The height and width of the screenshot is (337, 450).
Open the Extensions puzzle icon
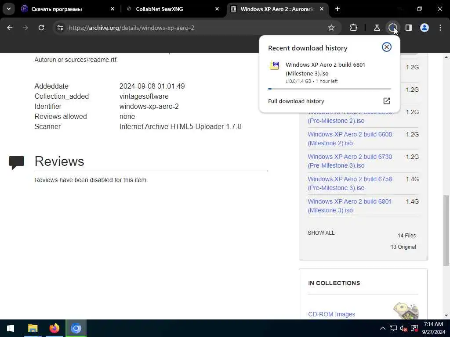pos(354,28)
